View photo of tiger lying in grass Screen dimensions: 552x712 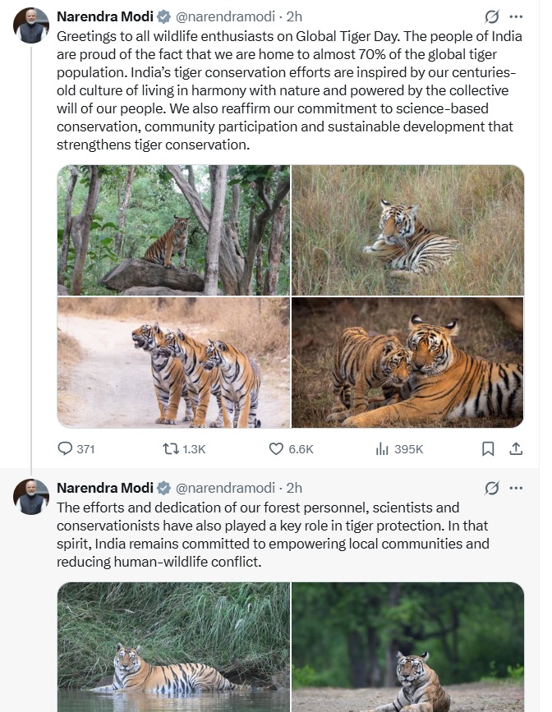407,230
